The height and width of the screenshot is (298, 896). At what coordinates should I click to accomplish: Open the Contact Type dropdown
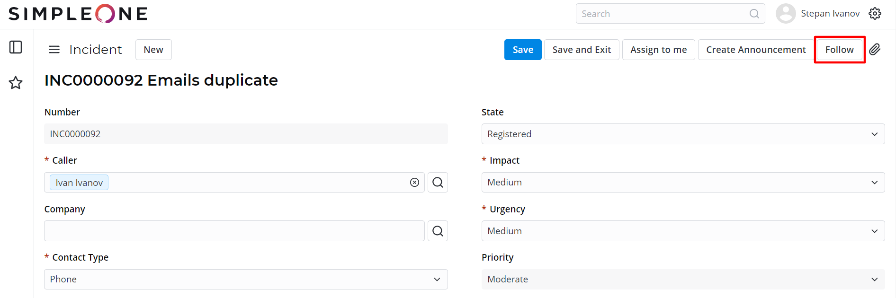coord(246,279)
